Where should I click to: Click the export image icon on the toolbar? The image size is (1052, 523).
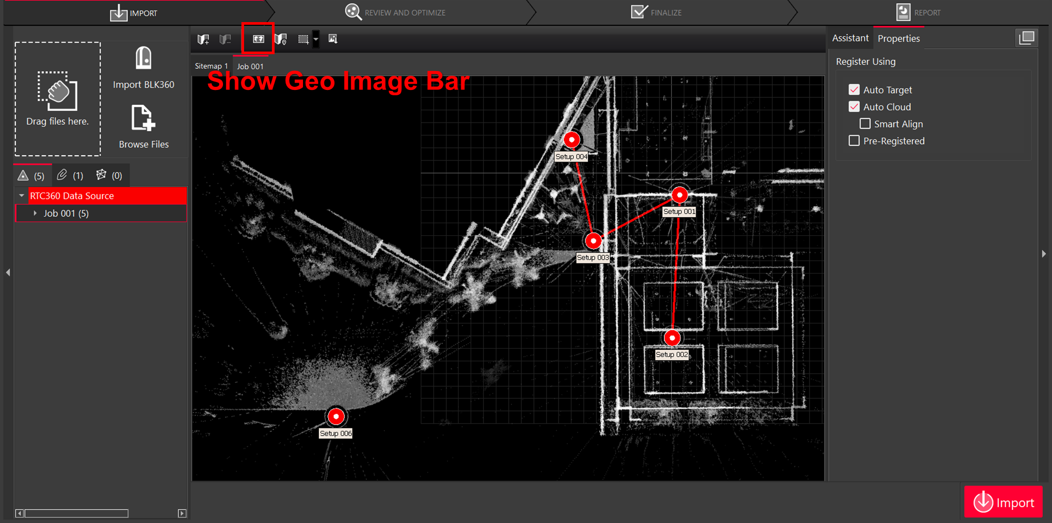coord(332,38)
